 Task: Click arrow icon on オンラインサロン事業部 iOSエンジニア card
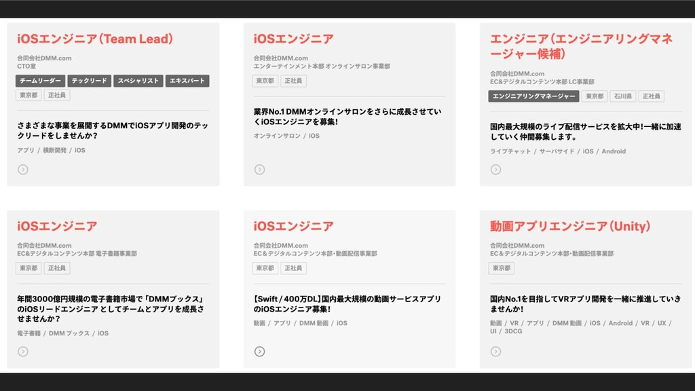[260, 169]
